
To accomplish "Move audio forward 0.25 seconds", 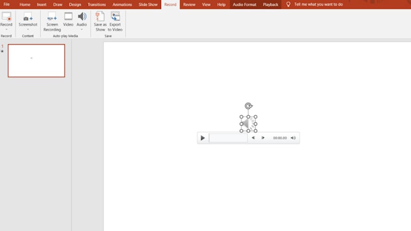I will (263, 138).
